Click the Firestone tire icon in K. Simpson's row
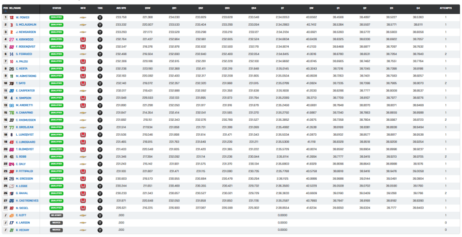Viewport: 462px width, 237px height. pyautogui.click(x=100, y=98)
